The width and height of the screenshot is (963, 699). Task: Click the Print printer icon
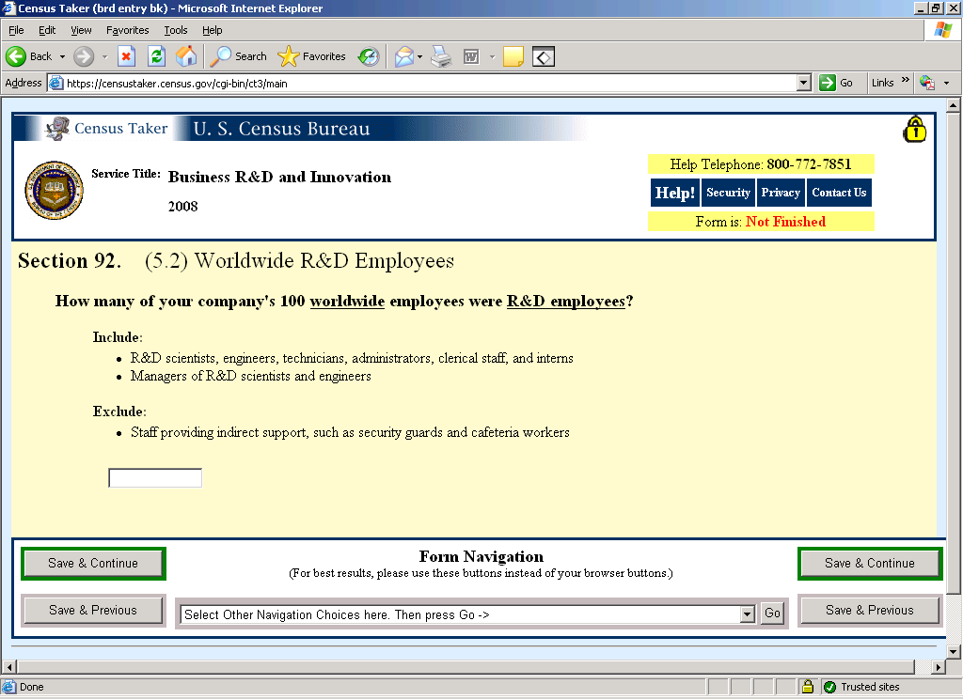point(441,56)
